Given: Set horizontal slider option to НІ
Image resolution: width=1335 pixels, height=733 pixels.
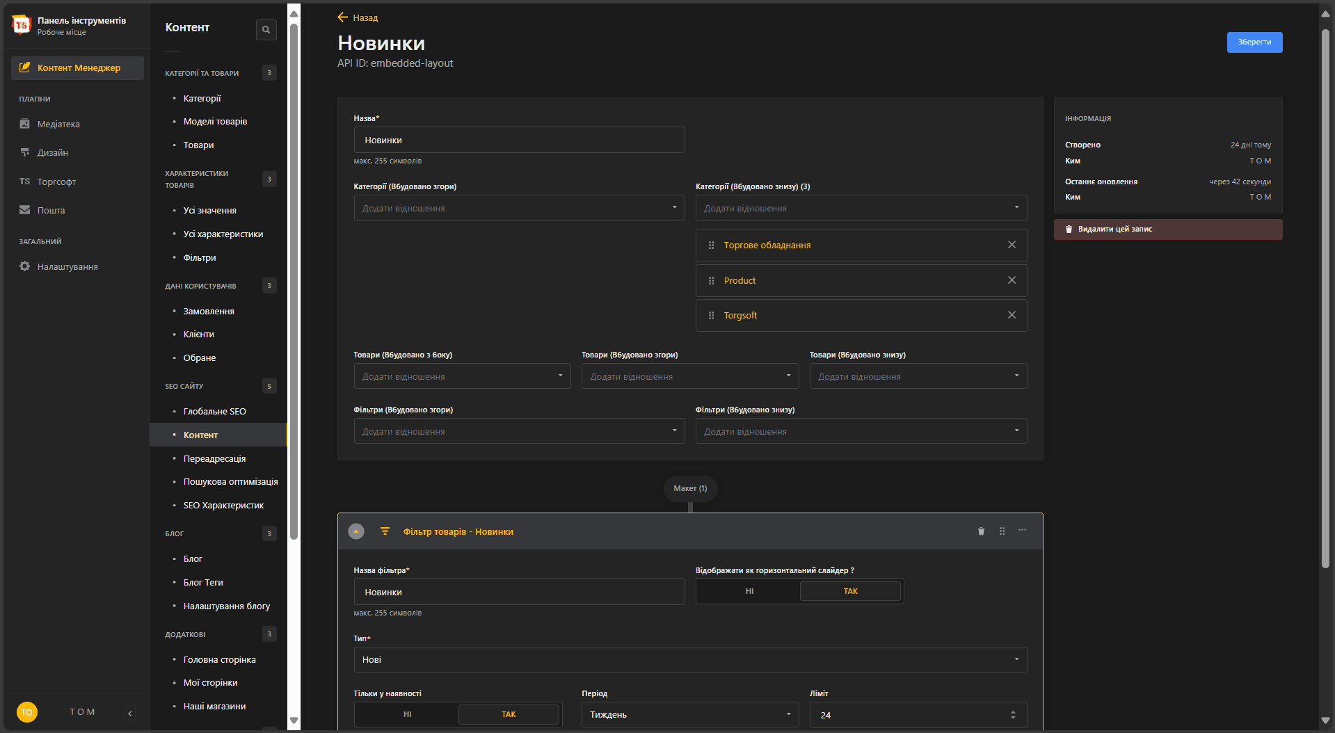Looking at the screenshot, I should coord(749,591).
